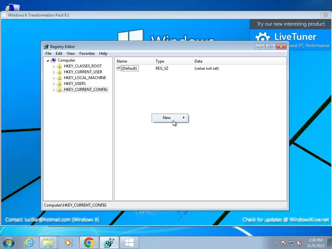Screen dimensions: 332x249
Task: Select the Computer root node
Action: coord(66,60)
